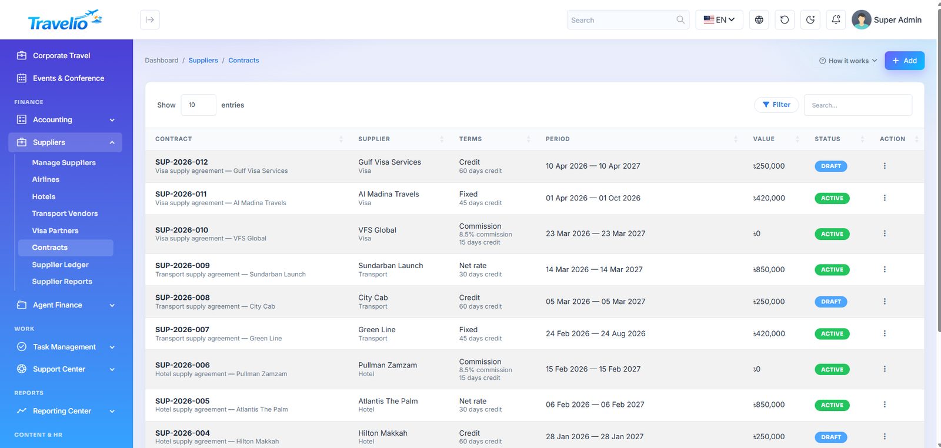Expand the Reporting Center chevron
Viewport: 941px width, 448px height.
112,411
